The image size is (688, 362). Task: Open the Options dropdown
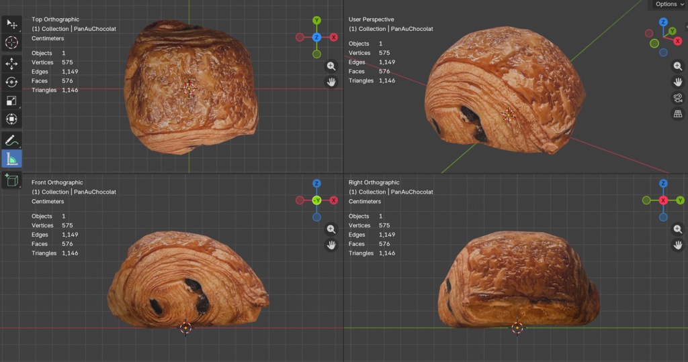tap(669, 5)
